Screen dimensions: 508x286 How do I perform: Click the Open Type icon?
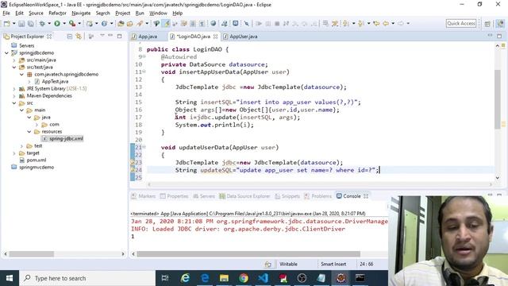121,24
